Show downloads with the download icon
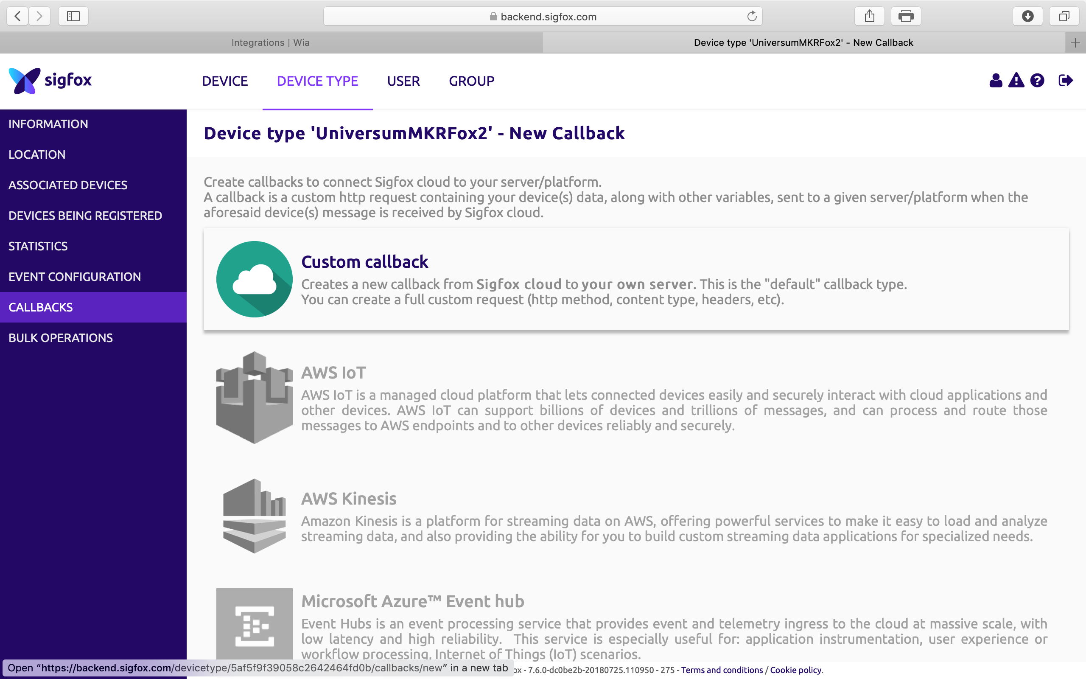Viewport: 1086px width, 679px height. tap(1027, 17)
